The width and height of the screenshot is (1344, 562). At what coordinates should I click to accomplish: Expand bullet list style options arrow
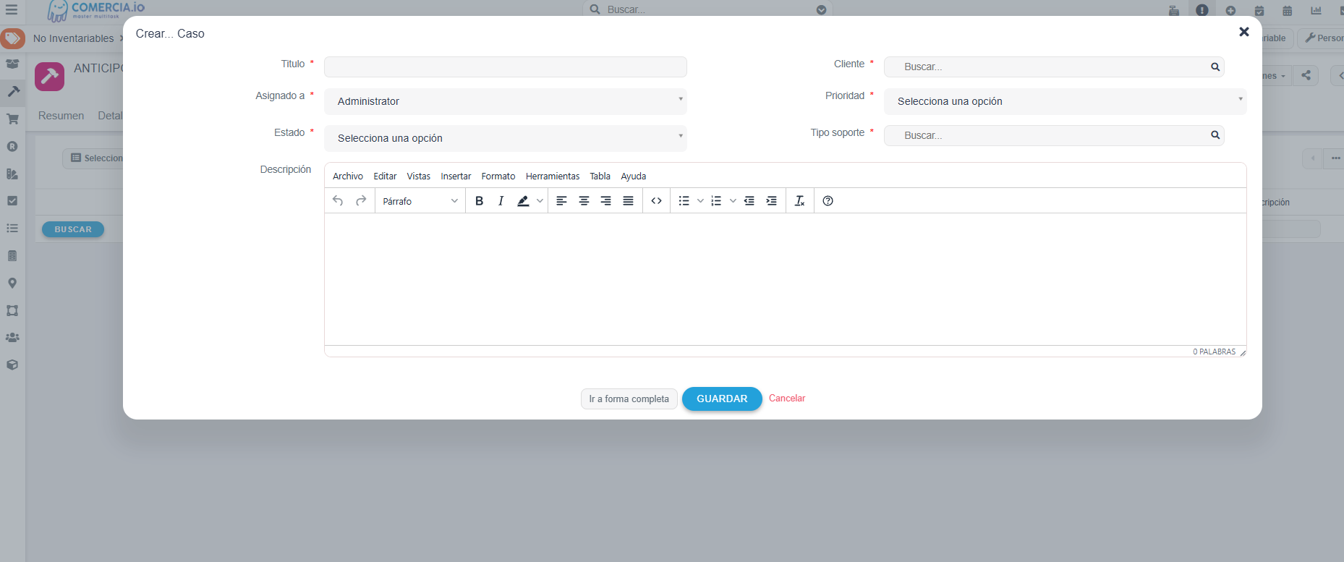[x=700, y=201]
